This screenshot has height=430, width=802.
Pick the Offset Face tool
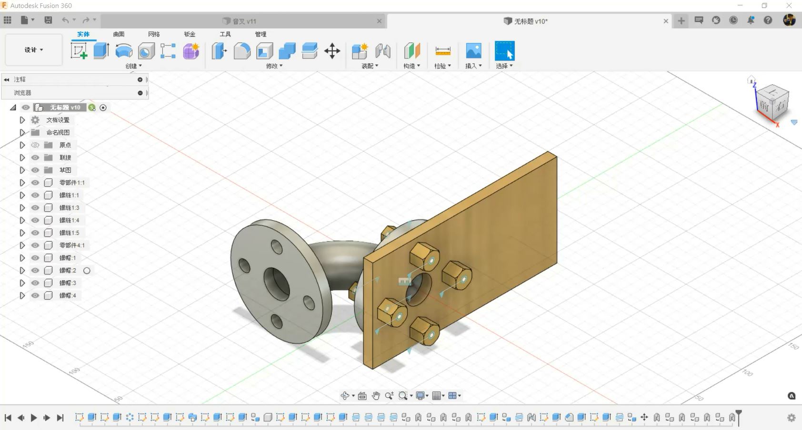click(x=310, y=50)
